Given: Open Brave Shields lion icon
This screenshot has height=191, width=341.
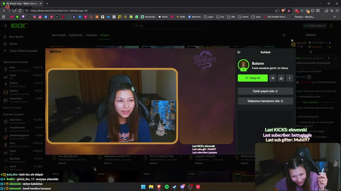Looking at the screenshot, I should 283,11.
